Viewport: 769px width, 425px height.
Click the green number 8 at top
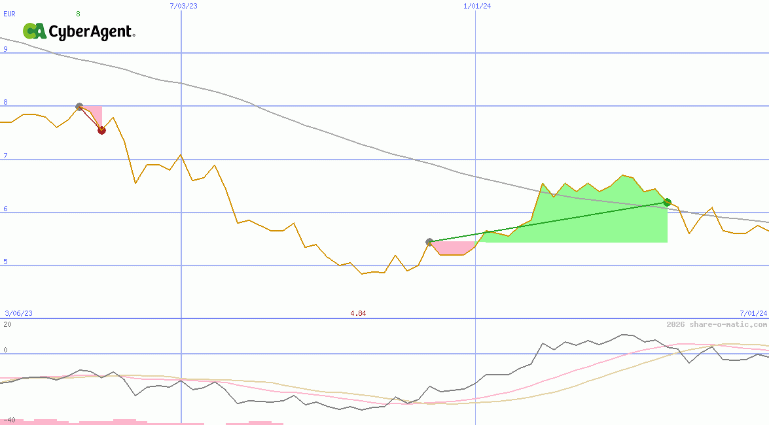tap(78, 13)
